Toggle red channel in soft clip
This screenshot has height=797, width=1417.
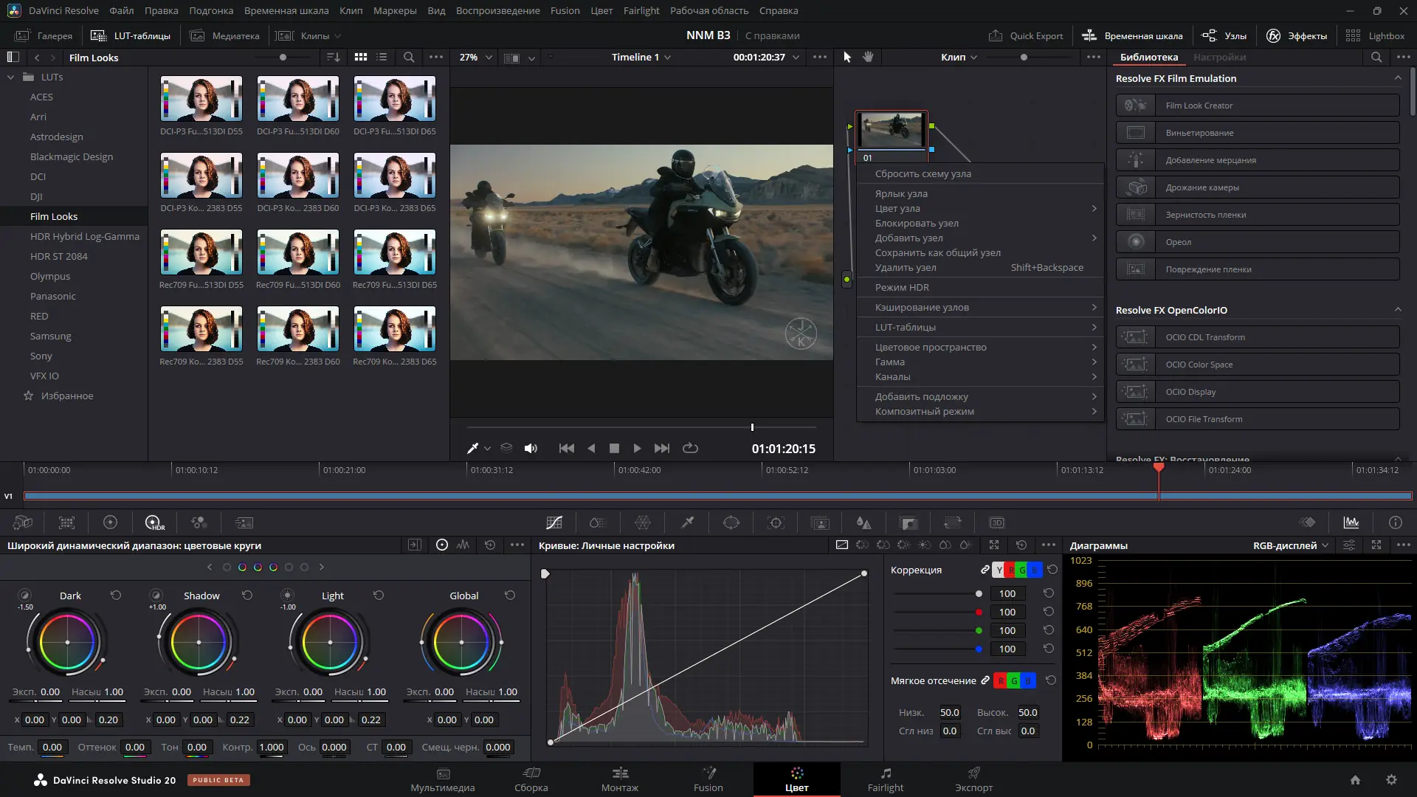point(1001,680)
